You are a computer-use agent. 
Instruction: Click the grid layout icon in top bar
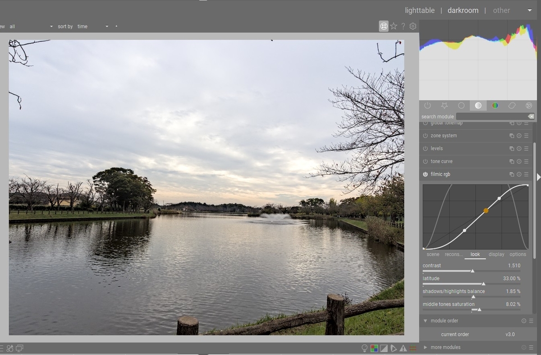pyautogui.click(x=384, y=26)
